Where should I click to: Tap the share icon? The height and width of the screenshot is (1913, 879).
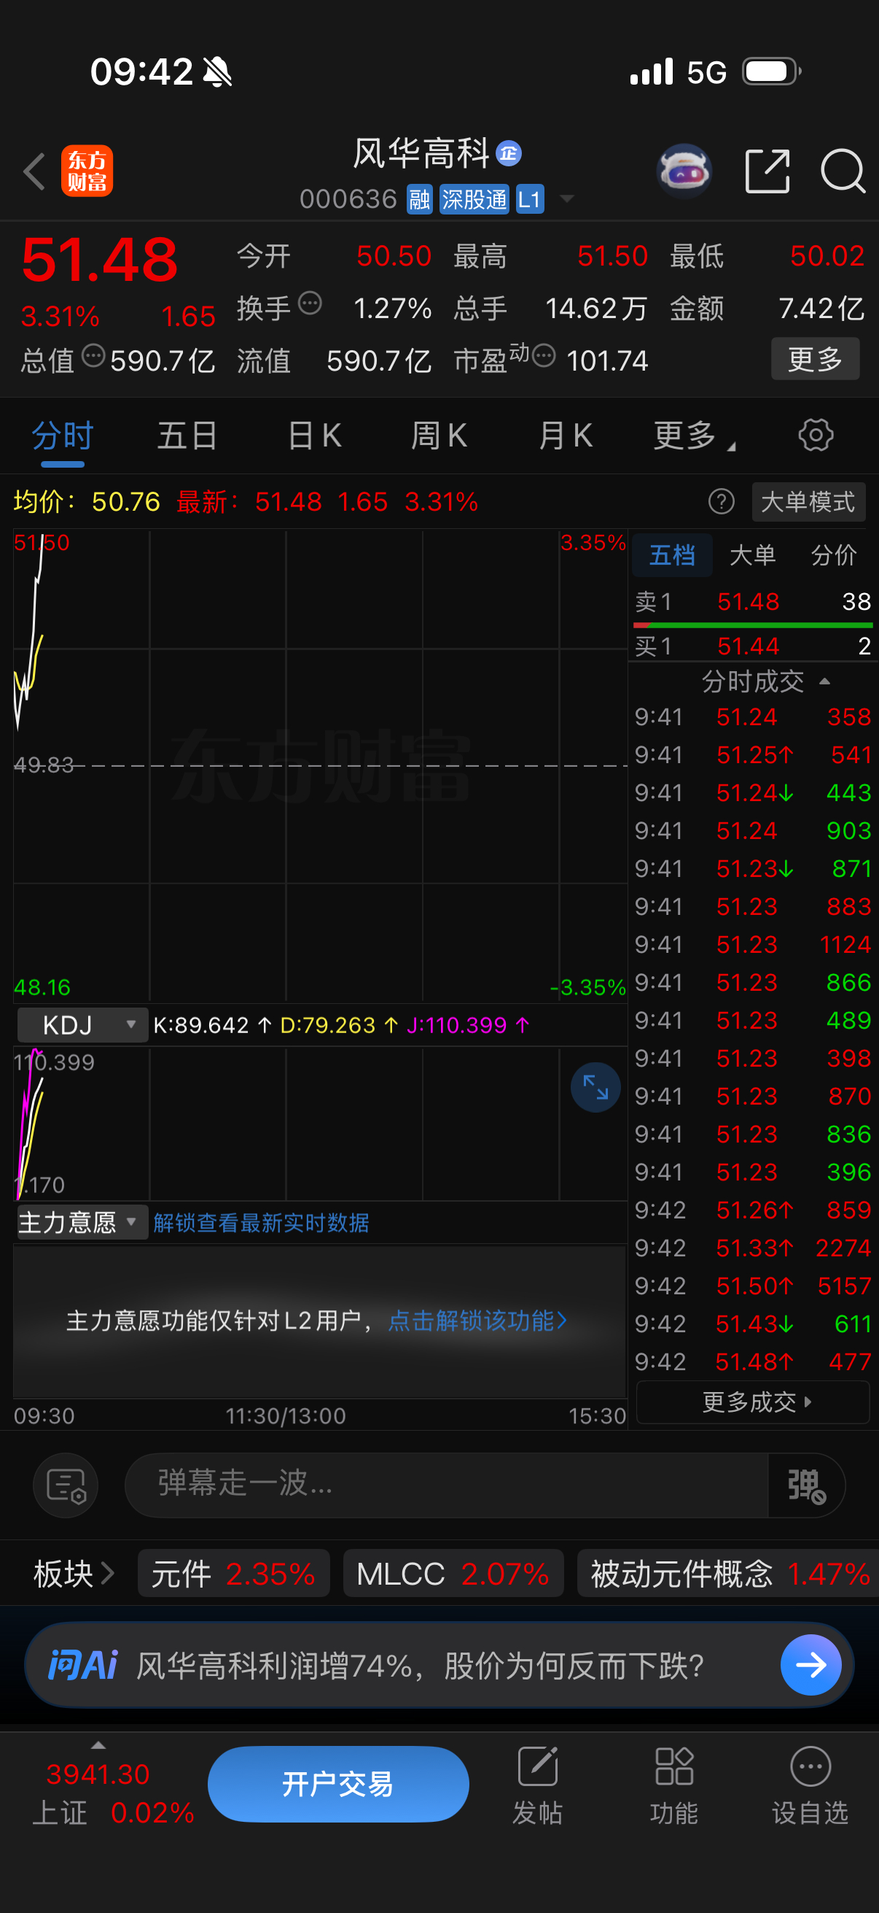[x=767, y=171]
